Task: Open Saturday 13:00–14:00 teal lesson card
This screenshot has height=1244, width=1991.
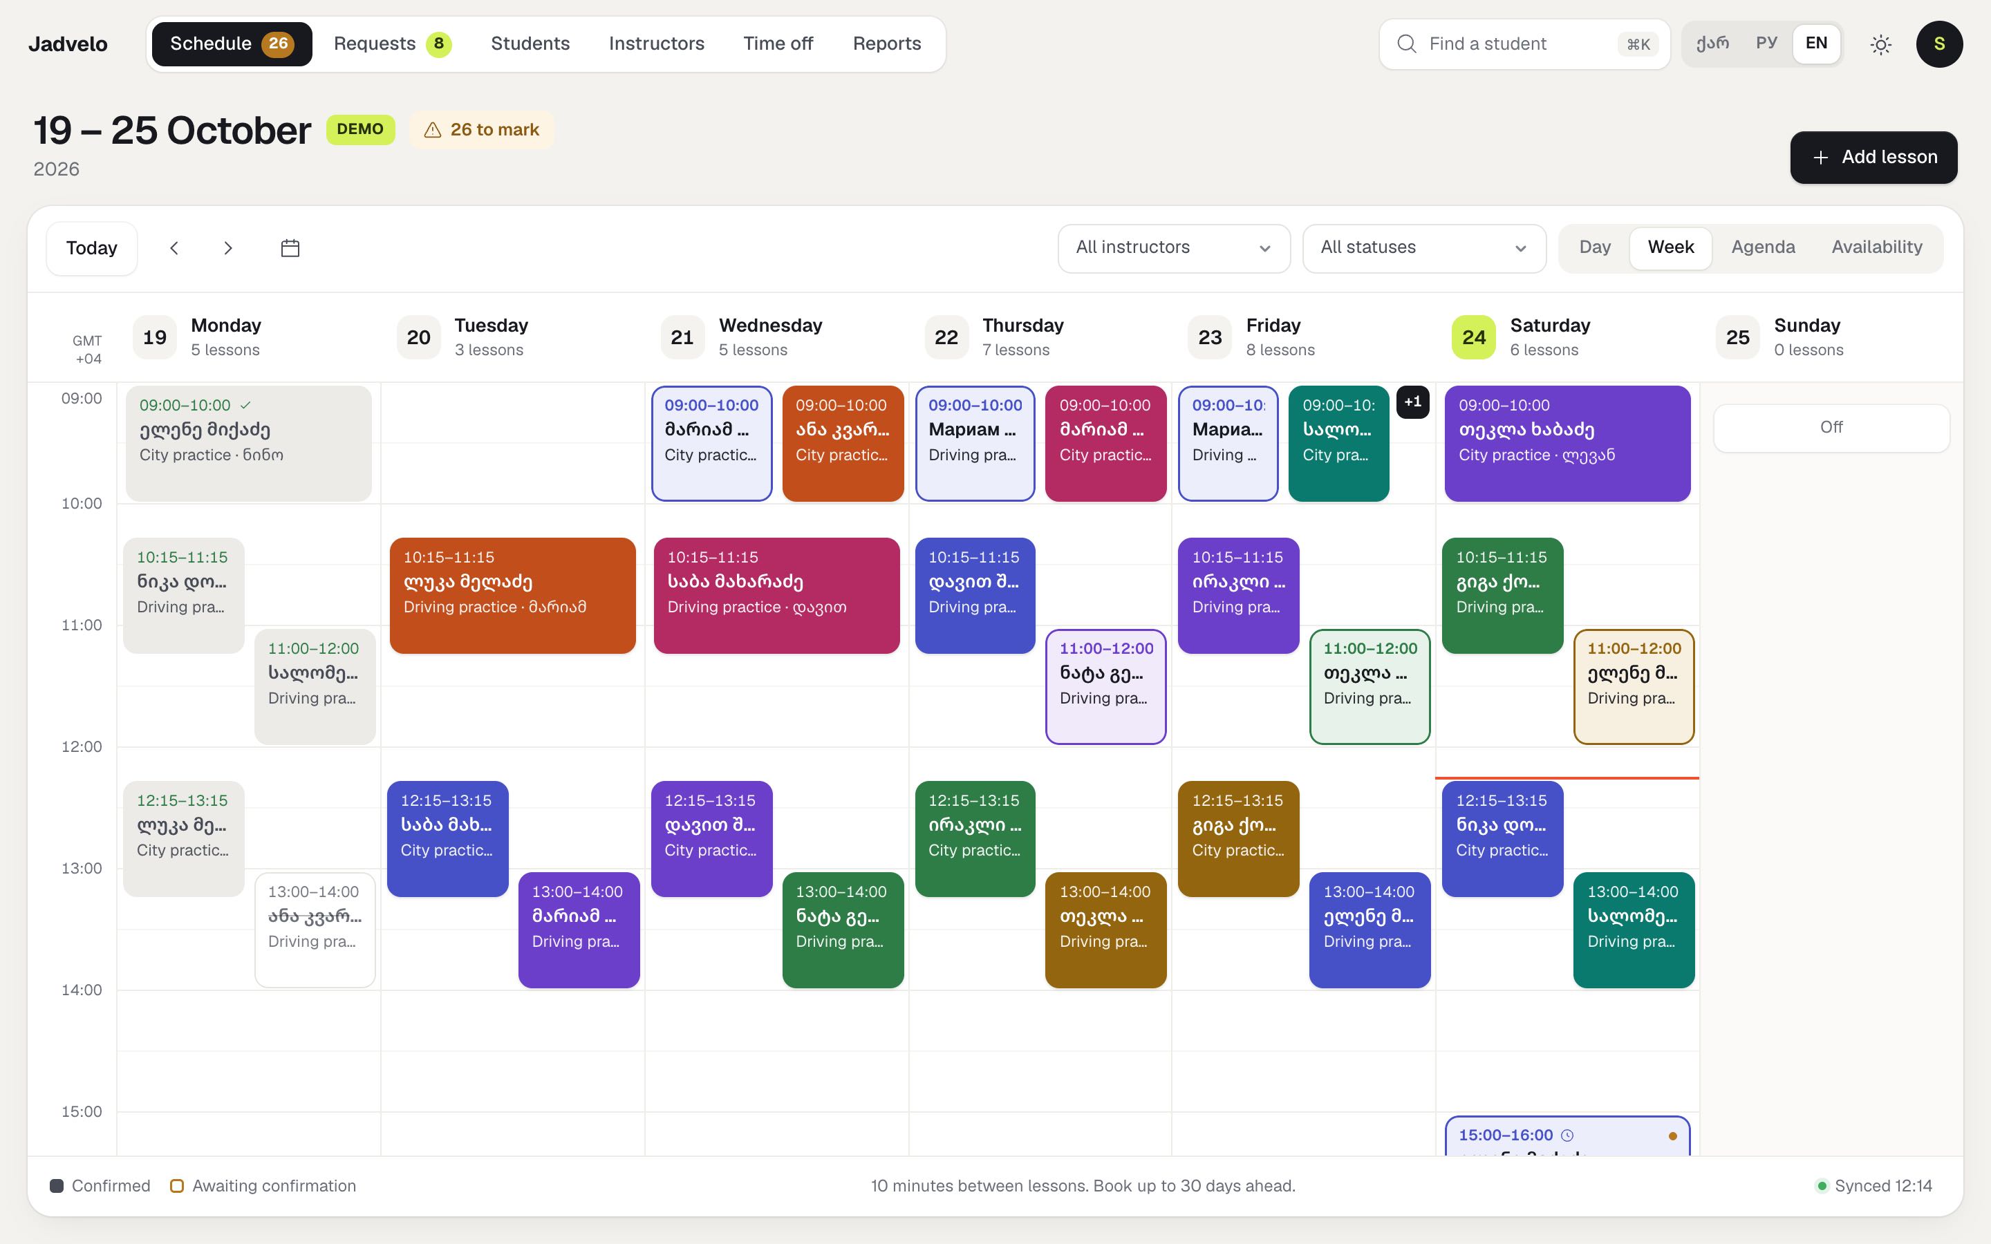Action: [x=1634, y=930]
